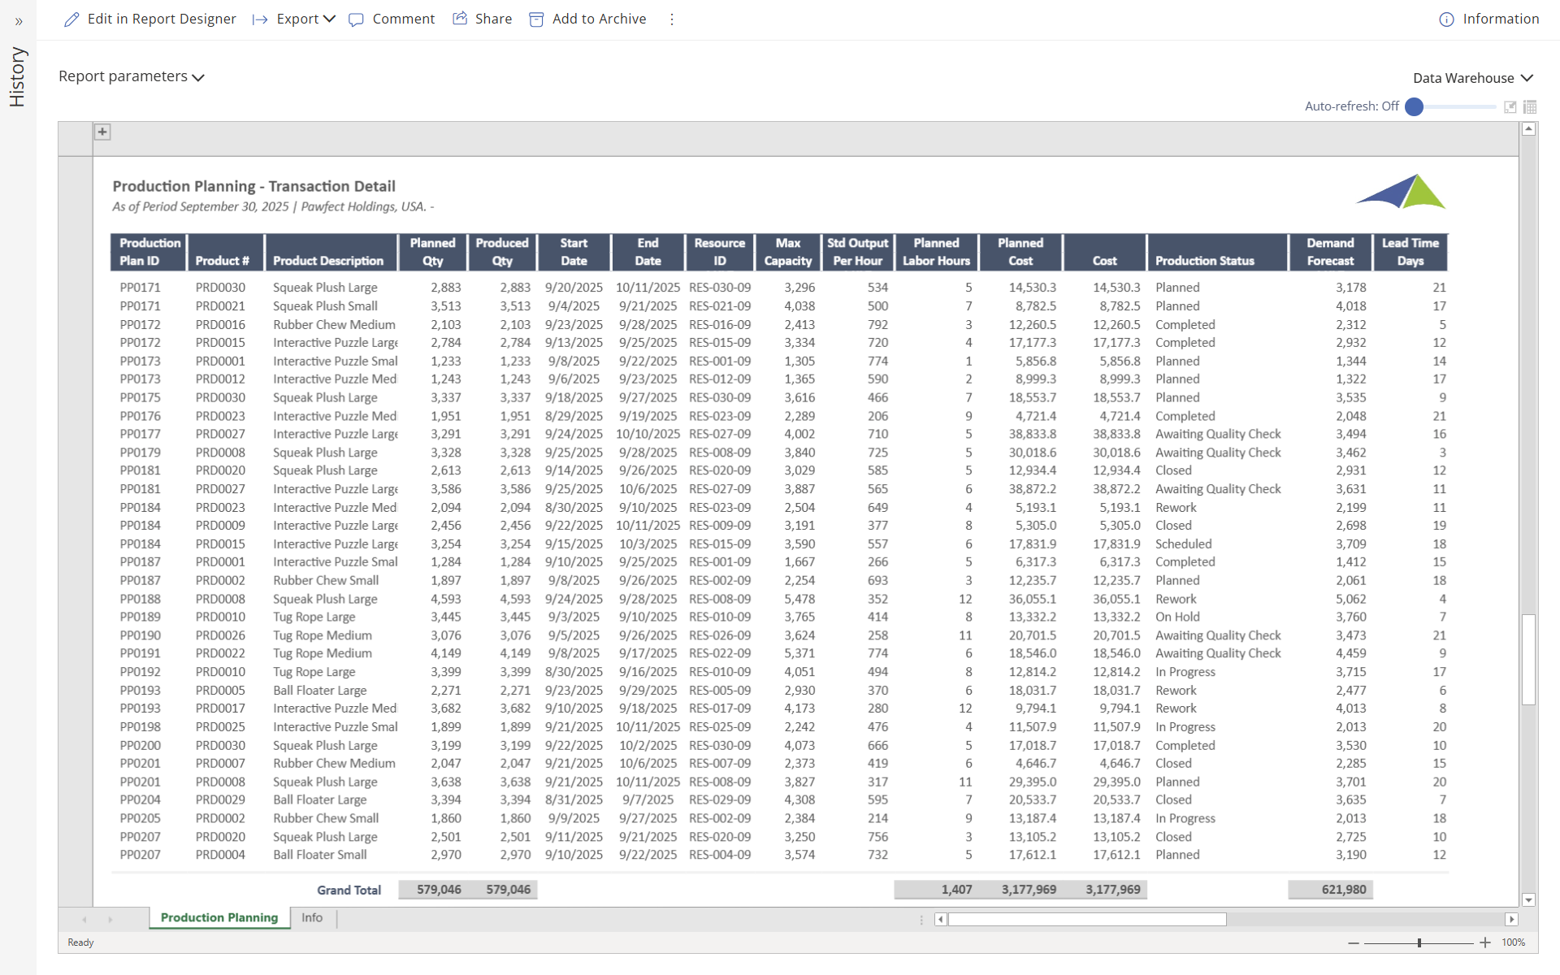Viewport: 1560px width, 975px height.
Task: Click the minimize-view arrow icon beside auto-refresh
Action: pyautogui.click(x=1510, y=106)
